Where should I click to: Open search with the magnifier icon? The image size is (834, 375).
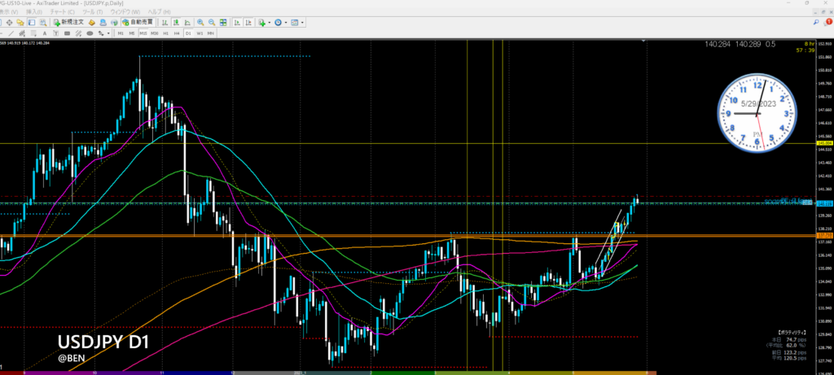pyautogui.click(x=815, y=23)
